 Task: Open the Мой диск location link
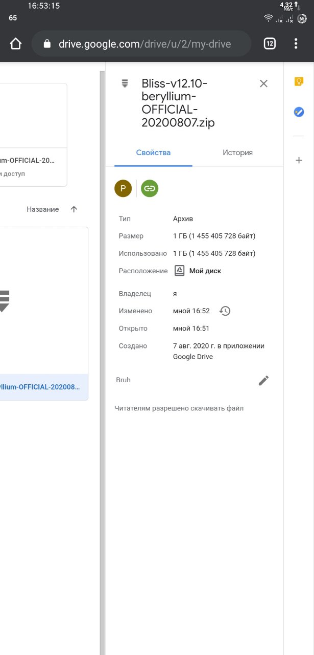click(x=198, y=271)
